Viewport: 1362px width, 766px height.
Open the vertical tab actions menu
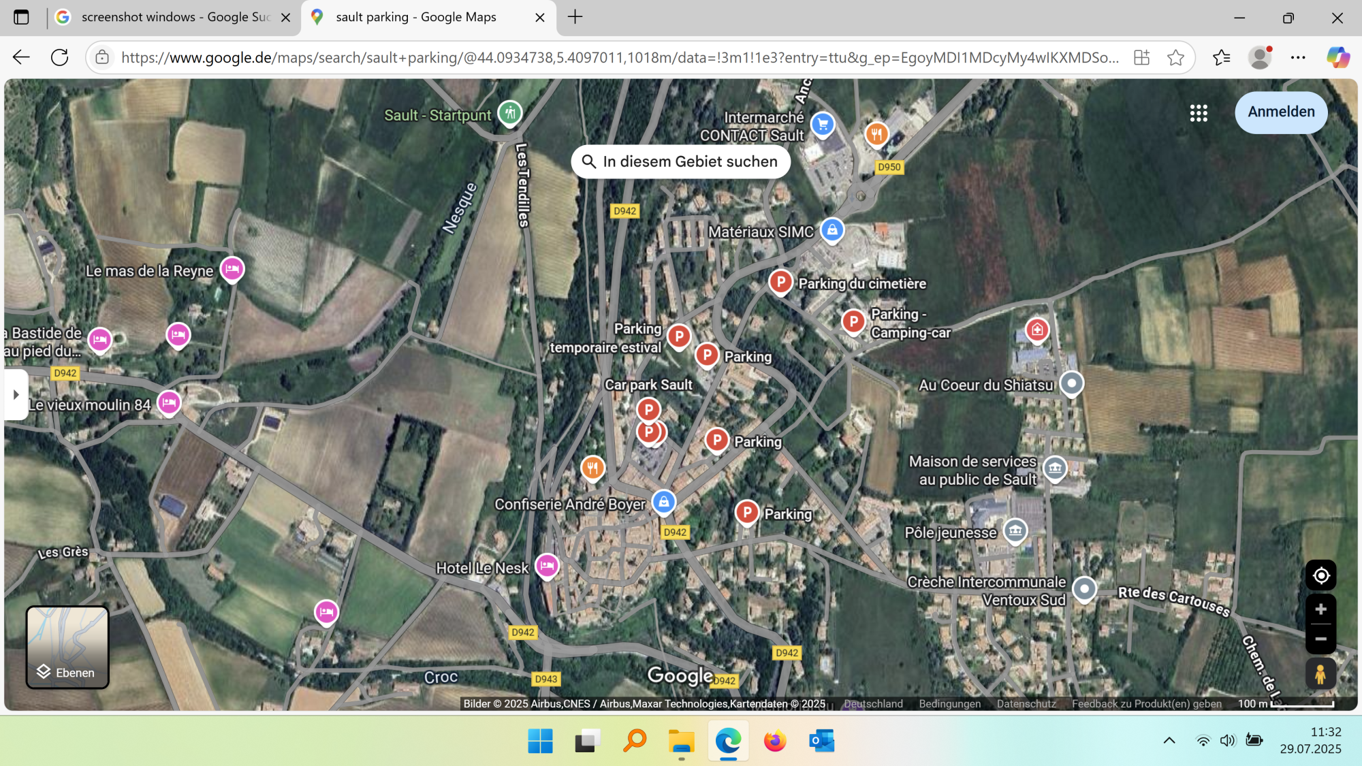(x=22, y=17)
